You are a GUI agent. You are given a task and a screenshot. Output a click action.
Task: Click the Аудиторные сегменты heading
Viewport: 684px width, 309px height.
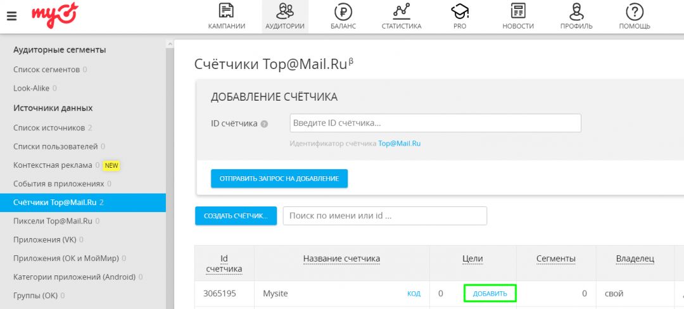(x=60, y=49)
